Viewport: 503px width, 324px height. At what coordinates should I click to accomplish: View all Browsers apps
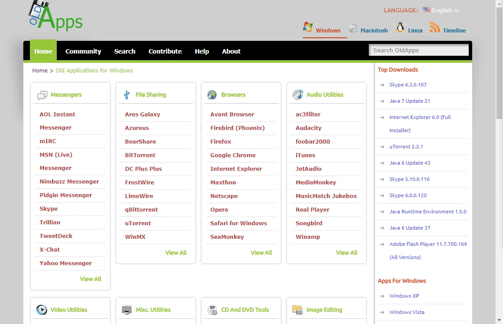pos(261,252)
